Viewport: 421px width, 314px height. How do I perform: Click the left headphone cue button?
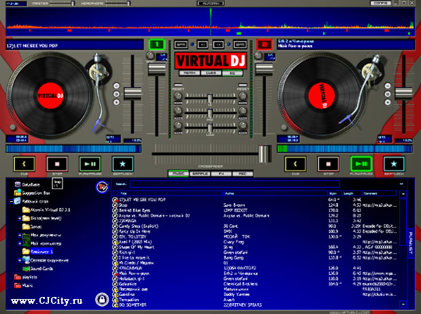coord(203,45)
